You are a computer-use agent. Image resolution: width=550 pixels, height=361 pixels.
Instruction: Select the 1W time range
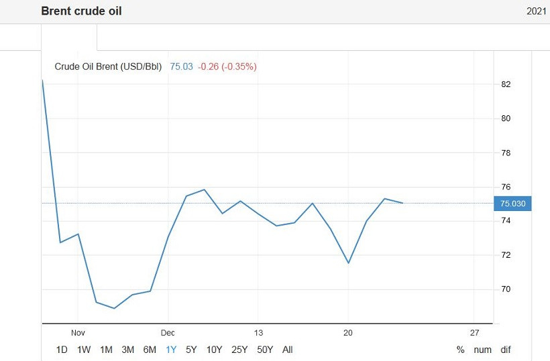coord(84,350)
